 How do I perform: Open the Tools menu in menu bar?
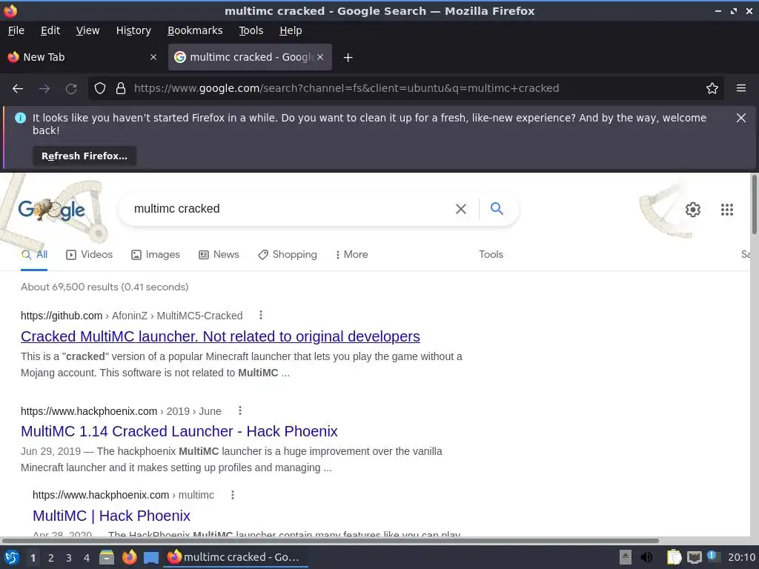point(251,30)
